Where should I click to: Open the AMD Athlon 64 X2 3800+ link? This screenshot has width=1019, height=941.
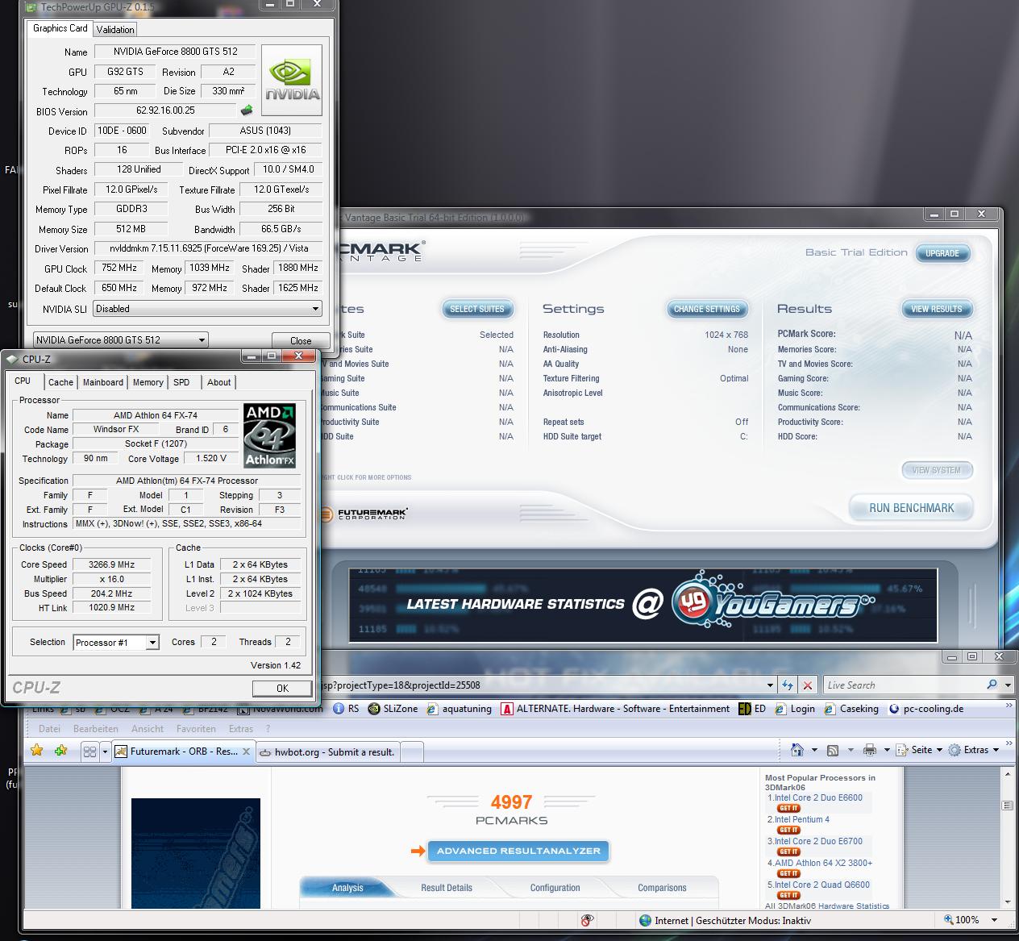[824, 863]
